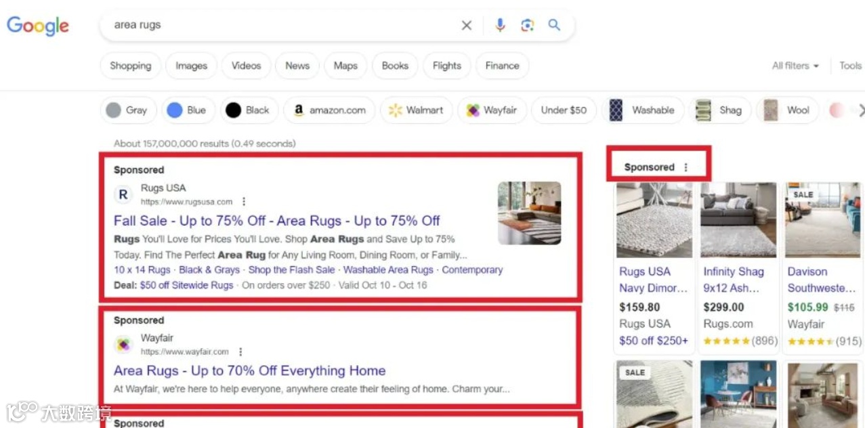Image resolution: width=865 pixels, height=428 pixels.
Task: Open the Black & Grays sitelink
Action: [x=209, y=270]
